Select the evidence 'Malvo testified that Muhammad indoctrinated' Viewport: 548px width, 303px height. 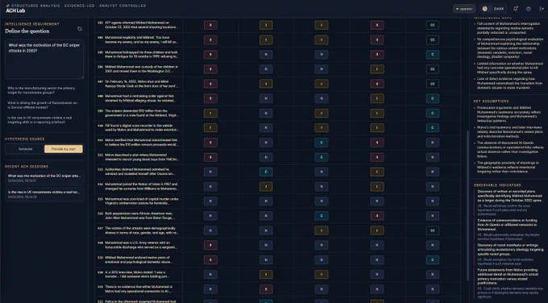139,143
